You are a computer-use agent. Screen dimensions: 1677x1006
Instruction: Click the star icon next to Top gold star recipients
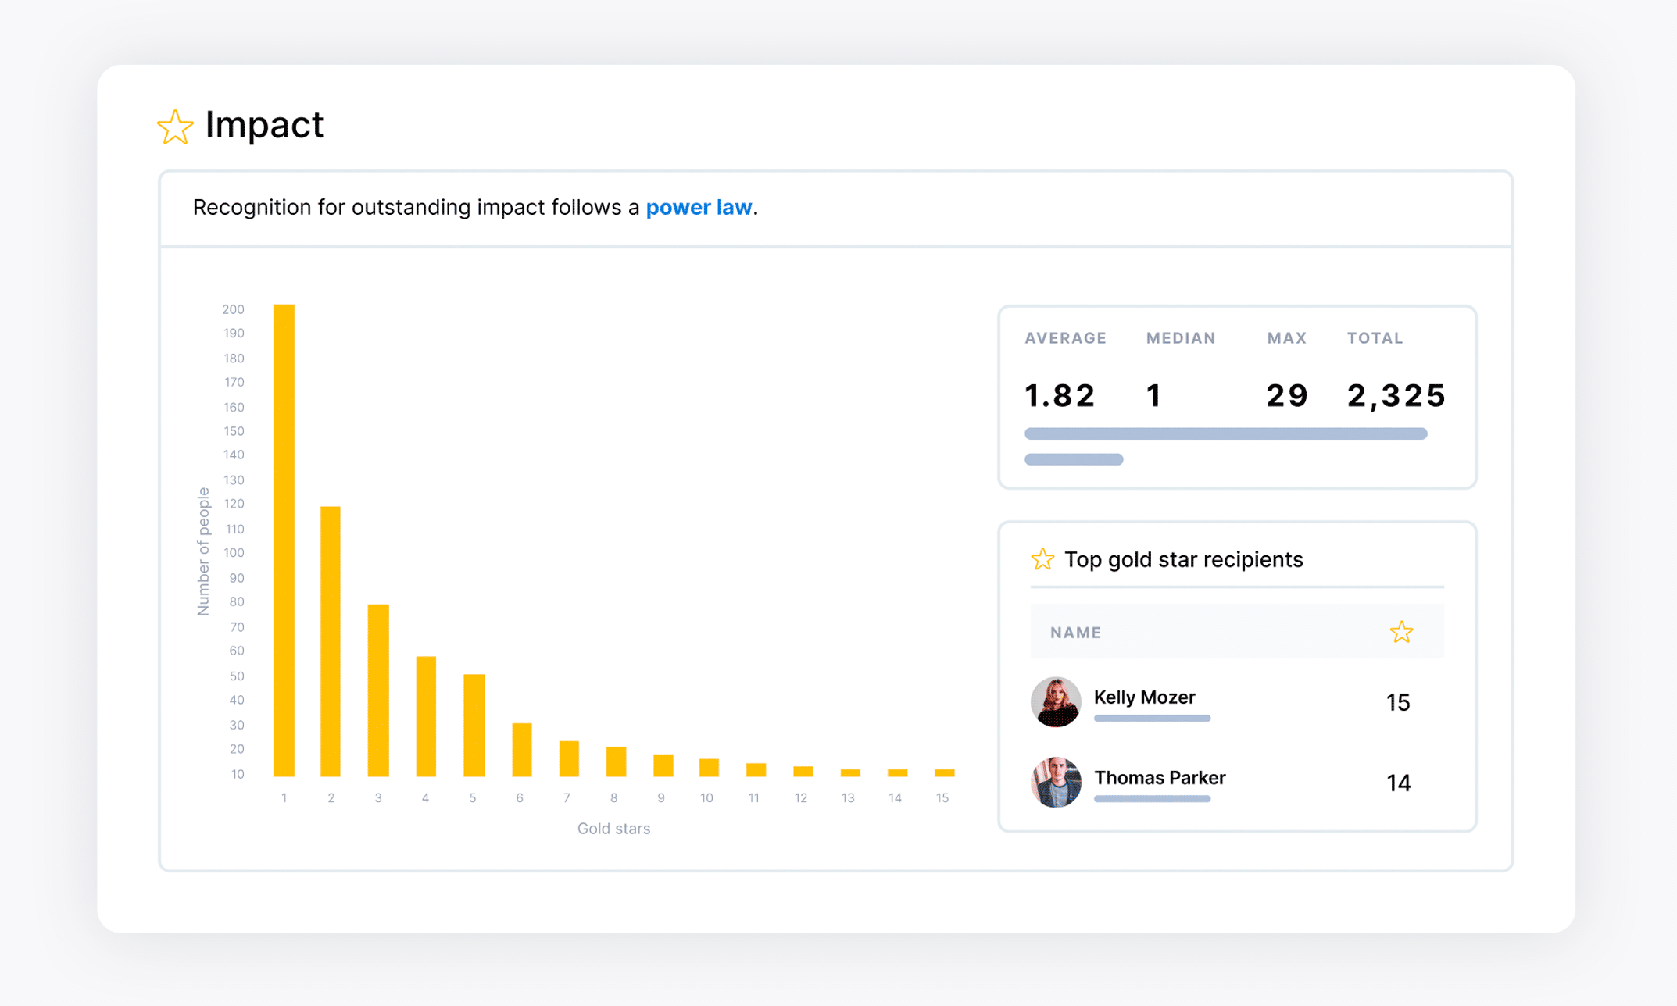(1042, 559)
